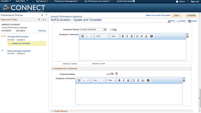Print the evaluation document
Viewport: 201px width, 113px height.
[171, 21]
